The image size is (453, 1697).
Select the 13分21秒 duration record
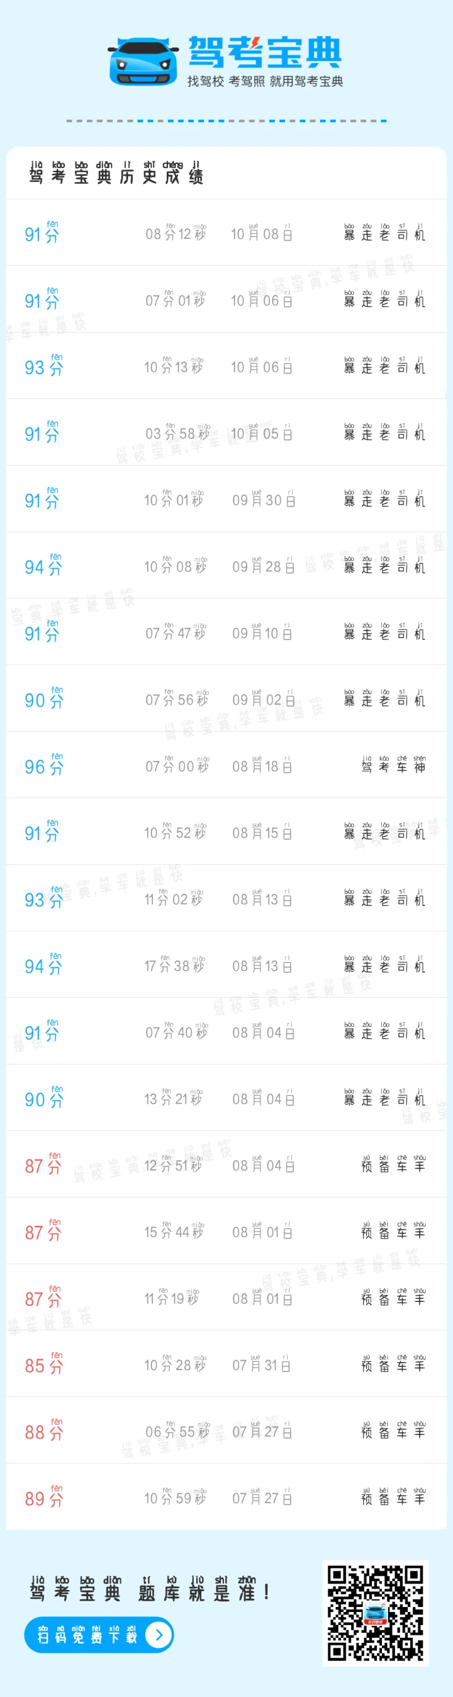[173, 1098]
